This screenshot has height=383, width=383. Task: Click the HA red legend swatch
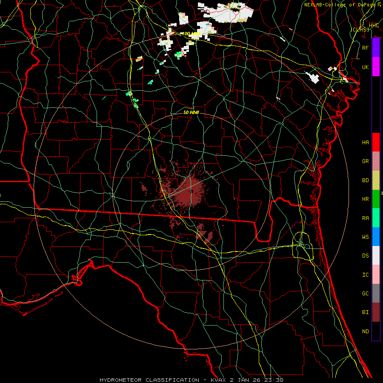point(376,142)
